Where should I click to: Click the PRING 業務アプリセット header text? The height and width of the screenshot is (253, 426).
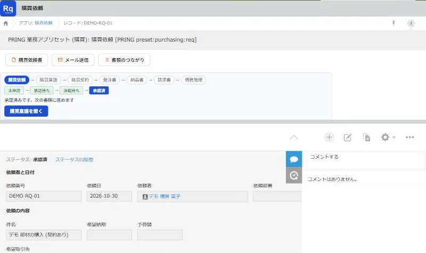[102, 39]
